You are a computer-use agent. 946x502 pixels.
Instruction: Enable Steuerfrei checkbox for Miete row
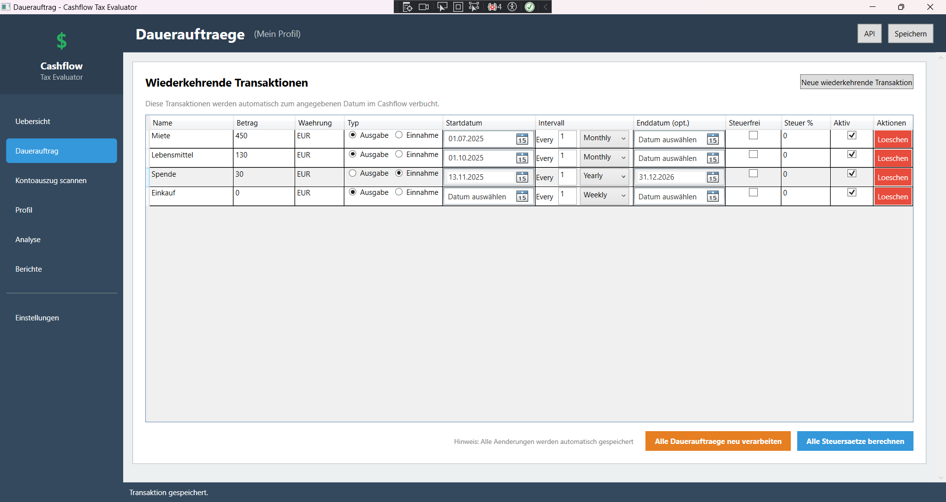[753, 135]
